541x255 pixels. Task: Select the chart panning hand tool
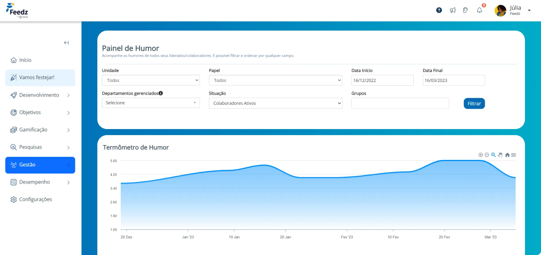click(500, 155)
